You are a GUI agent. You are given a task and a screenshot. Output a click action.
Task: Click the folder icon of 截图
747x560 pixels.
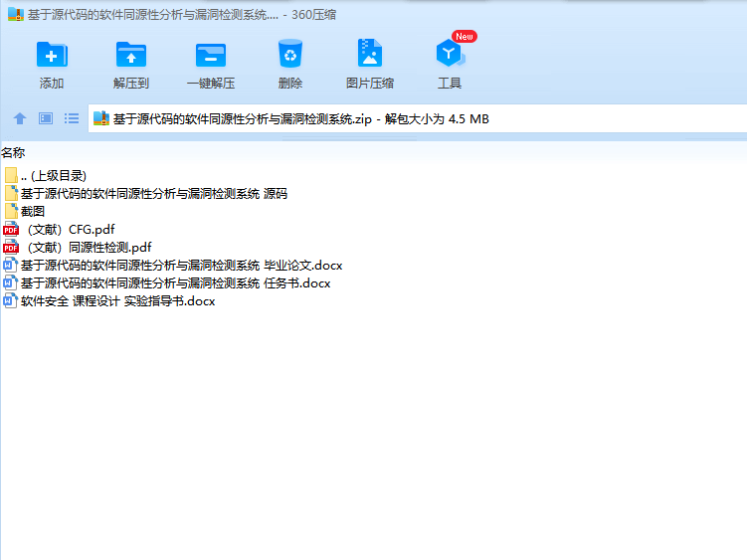click(11, 211)
